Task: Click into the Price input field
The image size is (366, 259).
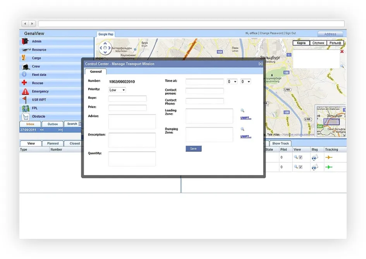Action: 127,108
